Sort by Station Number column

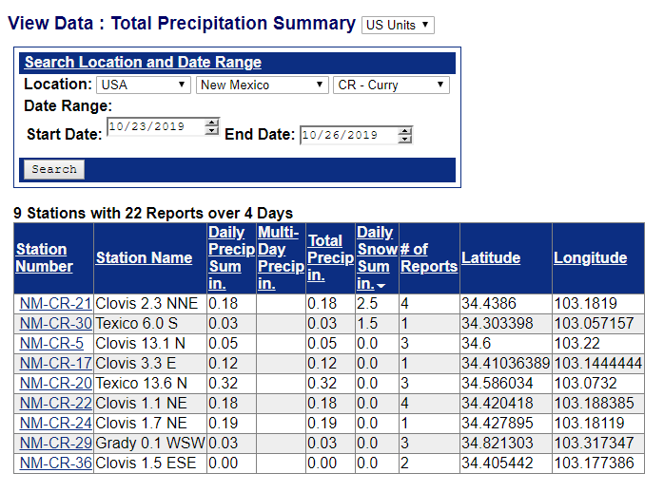point(44,257)
